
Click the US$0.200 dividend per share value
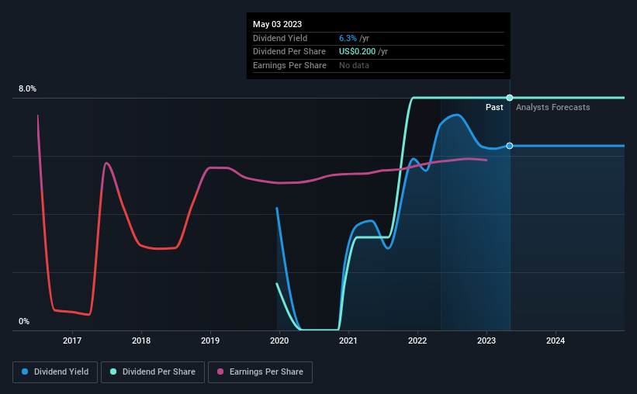pyautogui.click(x=358, y=52)
